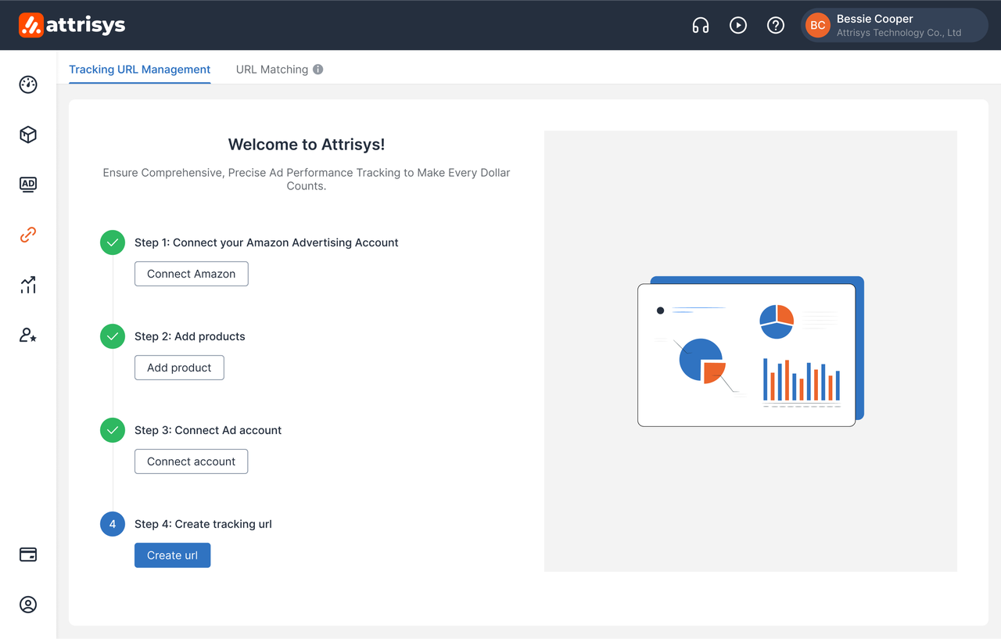Click the Step 3: Connect Ad account label

point(208,430)
